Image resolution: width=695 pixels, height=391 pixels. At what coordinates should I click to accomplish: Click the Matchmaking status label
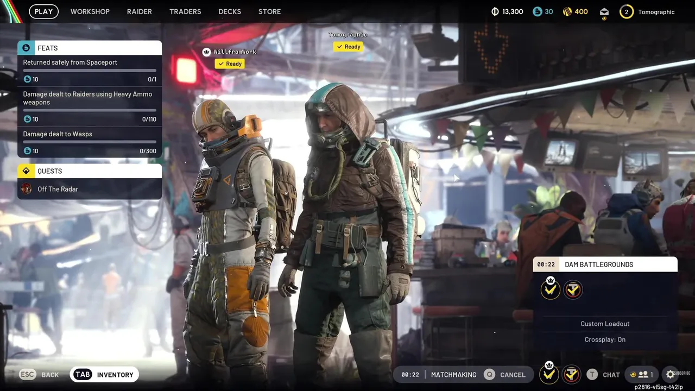point(453,375)
